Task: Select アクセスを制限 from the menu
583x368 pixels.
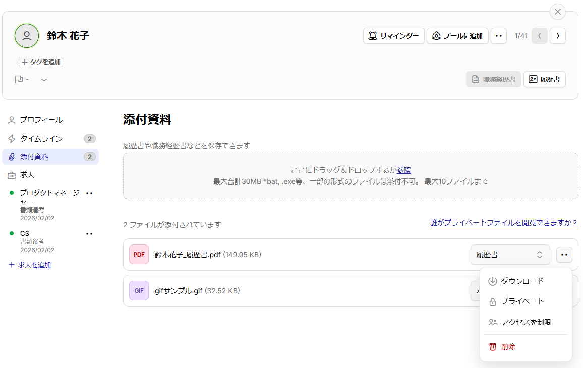Action: pos(526,322)
